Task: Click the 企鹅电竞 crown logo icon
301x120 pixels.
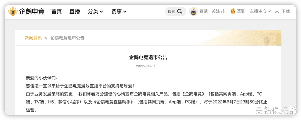Action: coord(13,11)
